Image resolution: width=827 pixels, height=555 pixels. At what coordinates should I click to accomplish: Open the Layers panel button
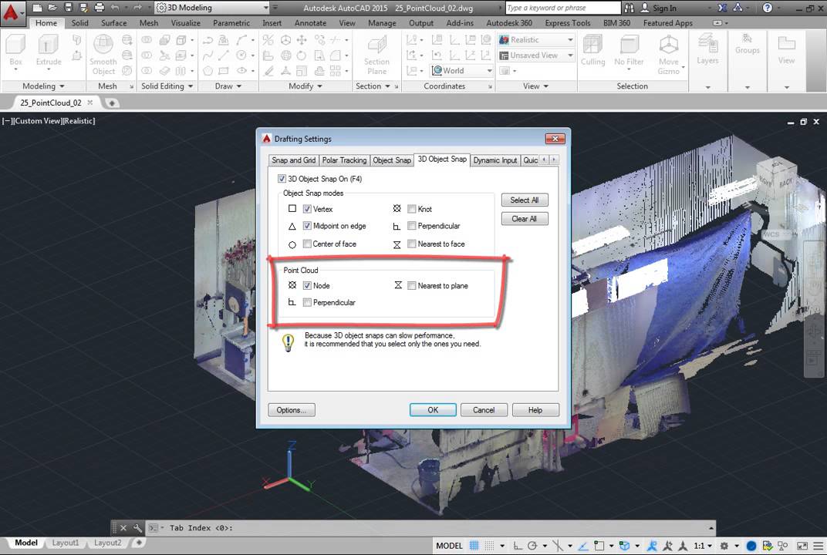point(707,50)
